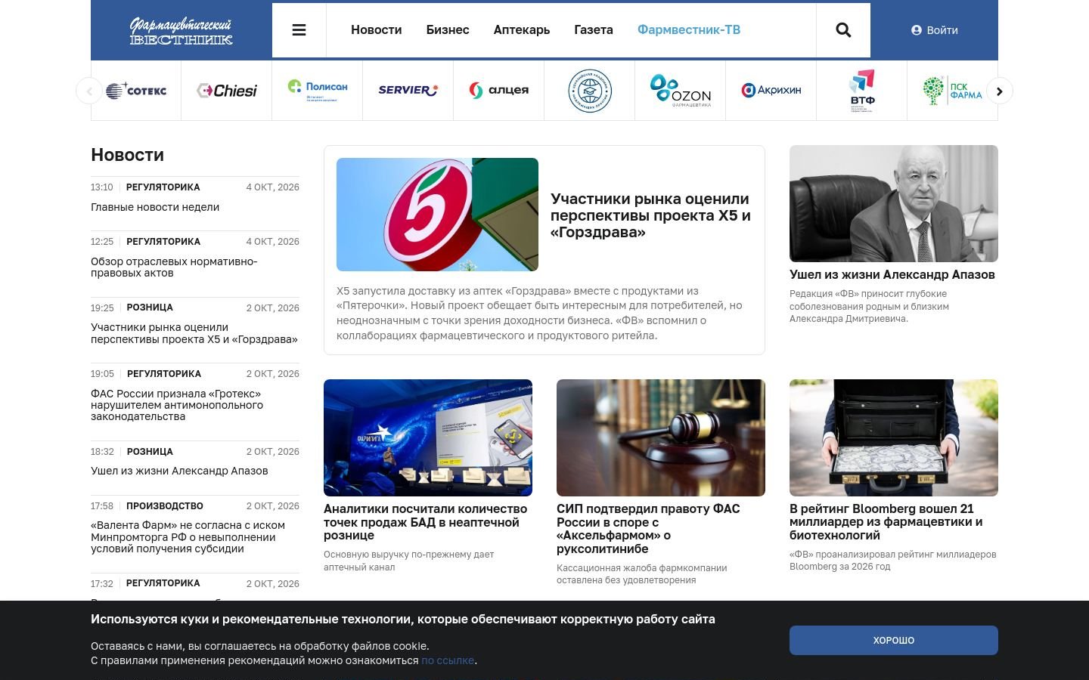Image resolution: width=1089 pixels, height=680 pixels.
Task: Click the Новости sidebar heading
Action: point(127,155)
